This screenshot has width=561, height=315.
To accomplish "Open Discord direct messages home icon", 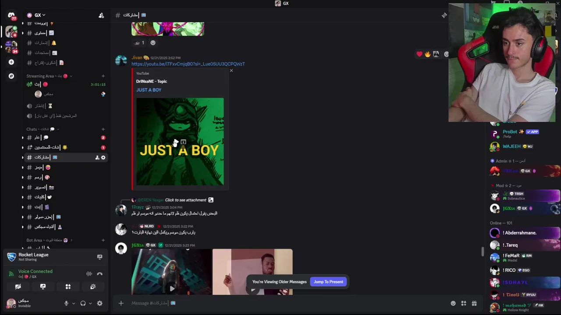I will 11,16.
